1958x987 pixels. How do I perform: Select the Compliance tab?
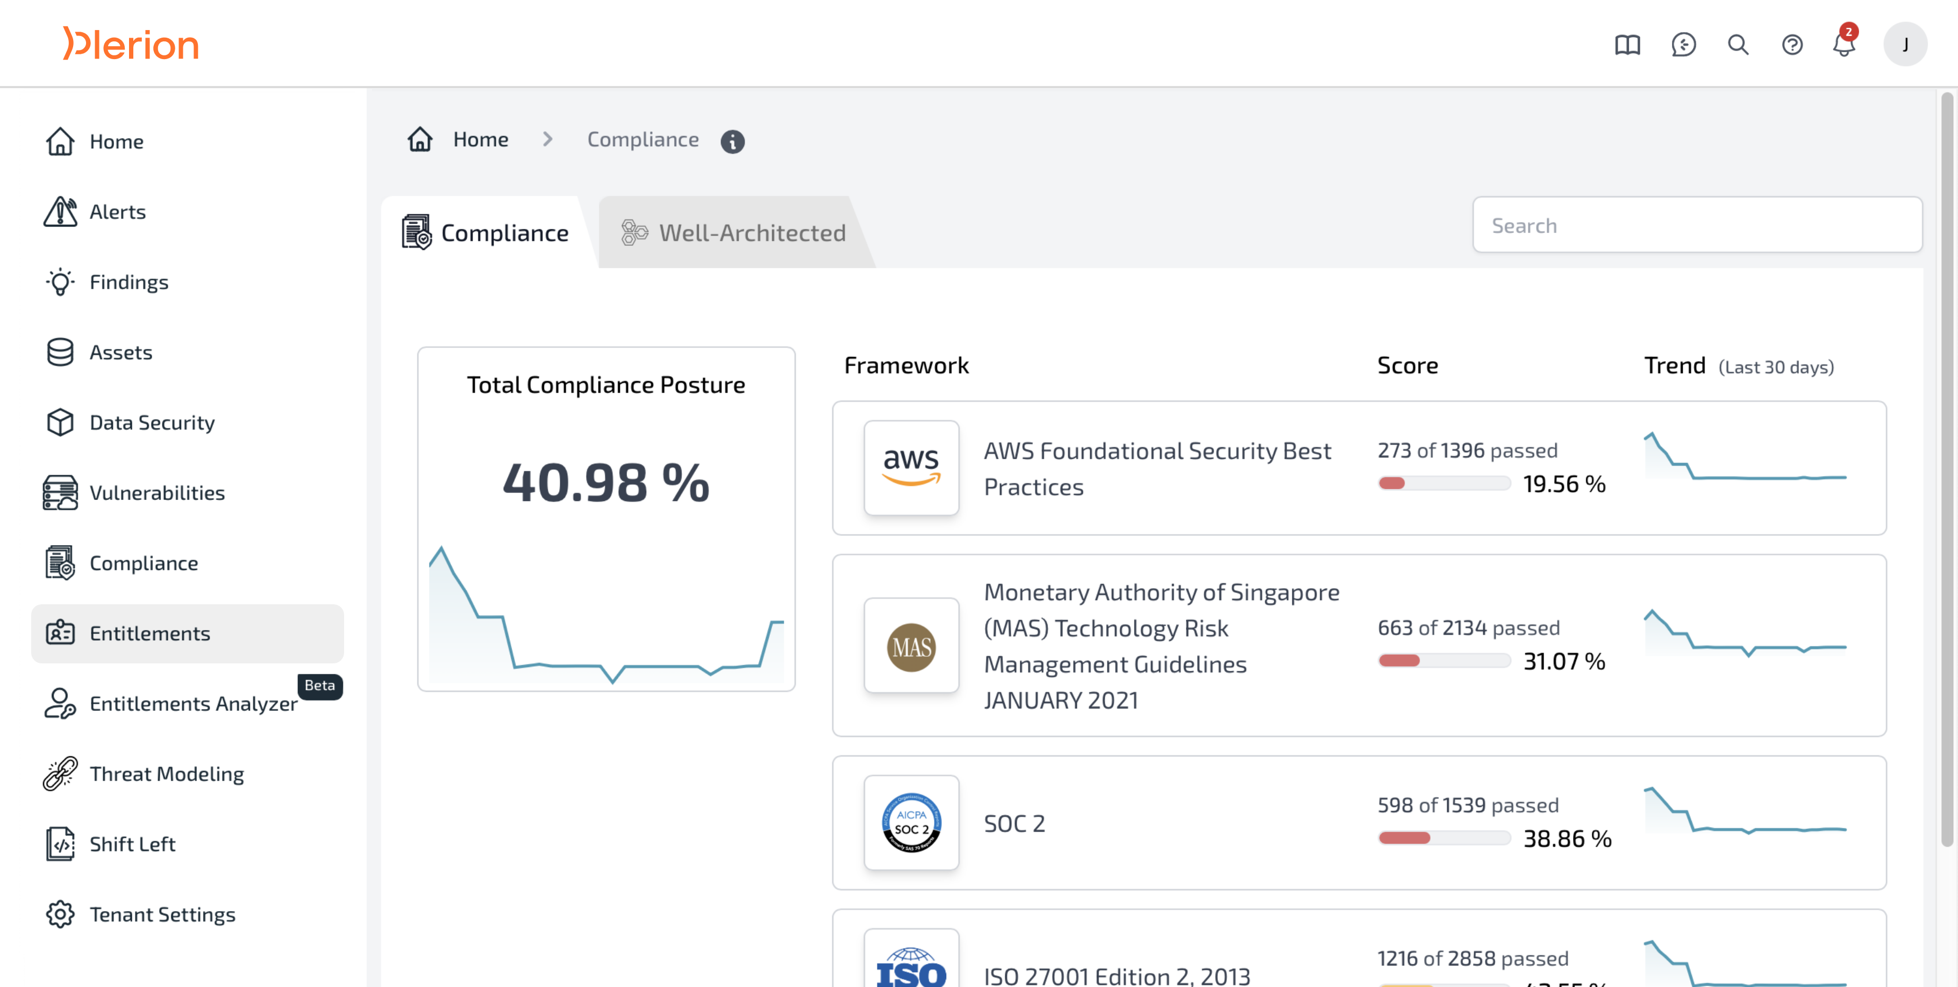pyautogui.click(x=487, y=232)
